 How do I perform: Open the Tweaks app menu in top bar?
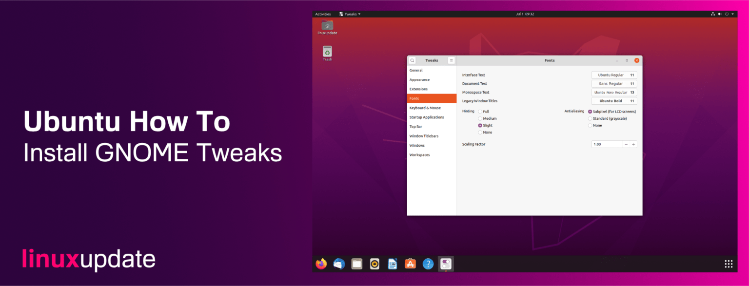click(350, 14)
